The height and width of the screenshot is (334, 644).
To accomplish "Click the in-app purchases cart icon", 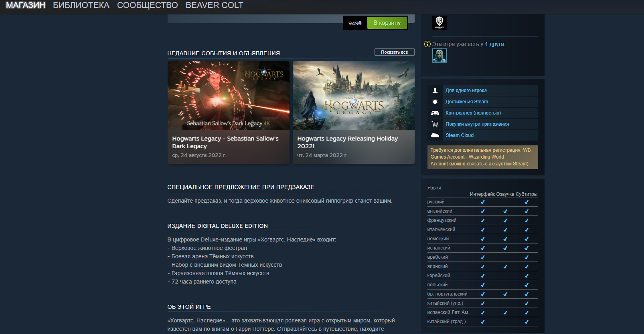I will pos(435,124).
